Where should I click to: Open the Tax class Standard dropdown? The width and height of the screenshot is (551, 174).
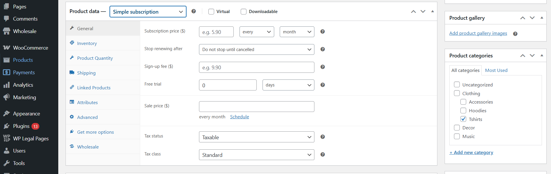[257, 155]
